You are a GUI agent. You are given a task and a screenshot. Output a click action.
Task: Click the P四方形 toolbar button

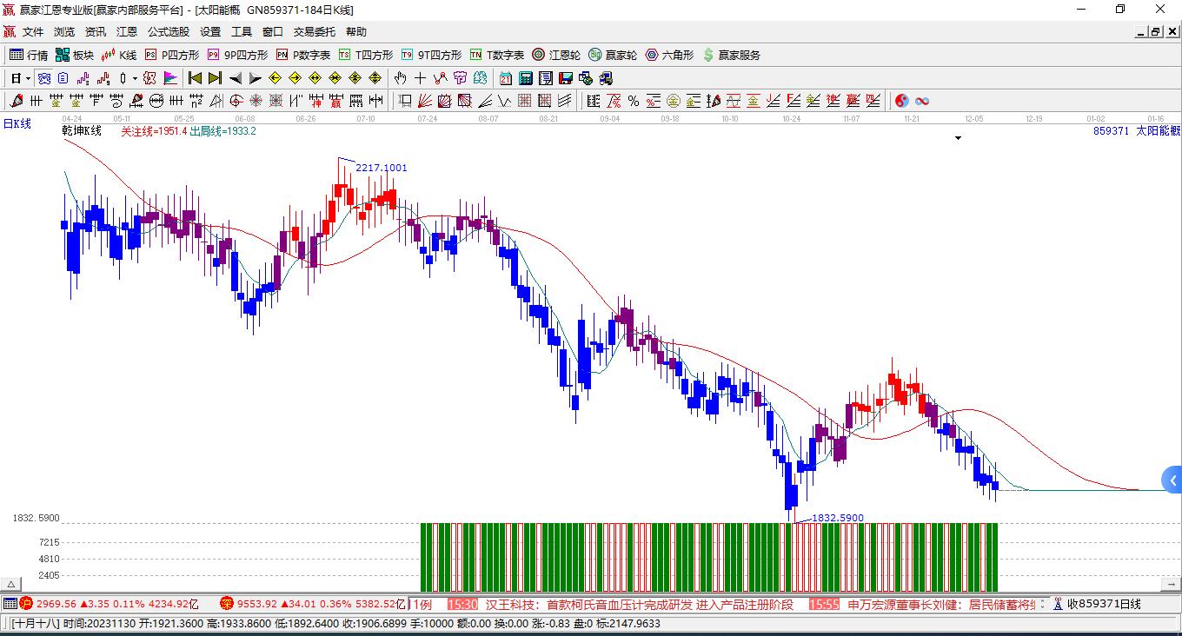click(x=172, y=55)
